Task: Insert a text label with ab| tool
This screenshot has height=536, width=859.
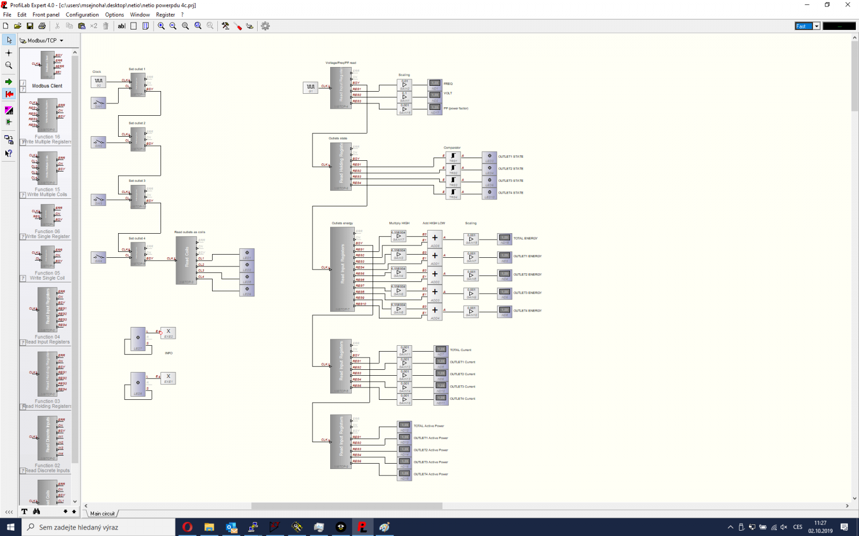Action: coord(121,26)
